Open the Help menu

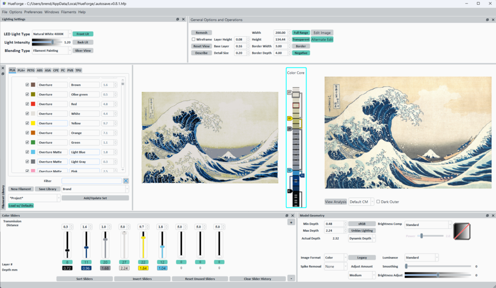tap(82, 12)
